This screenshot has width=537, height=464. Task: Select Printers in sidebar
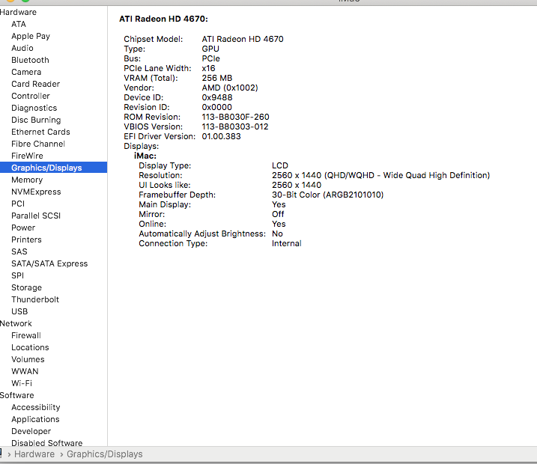26,239
